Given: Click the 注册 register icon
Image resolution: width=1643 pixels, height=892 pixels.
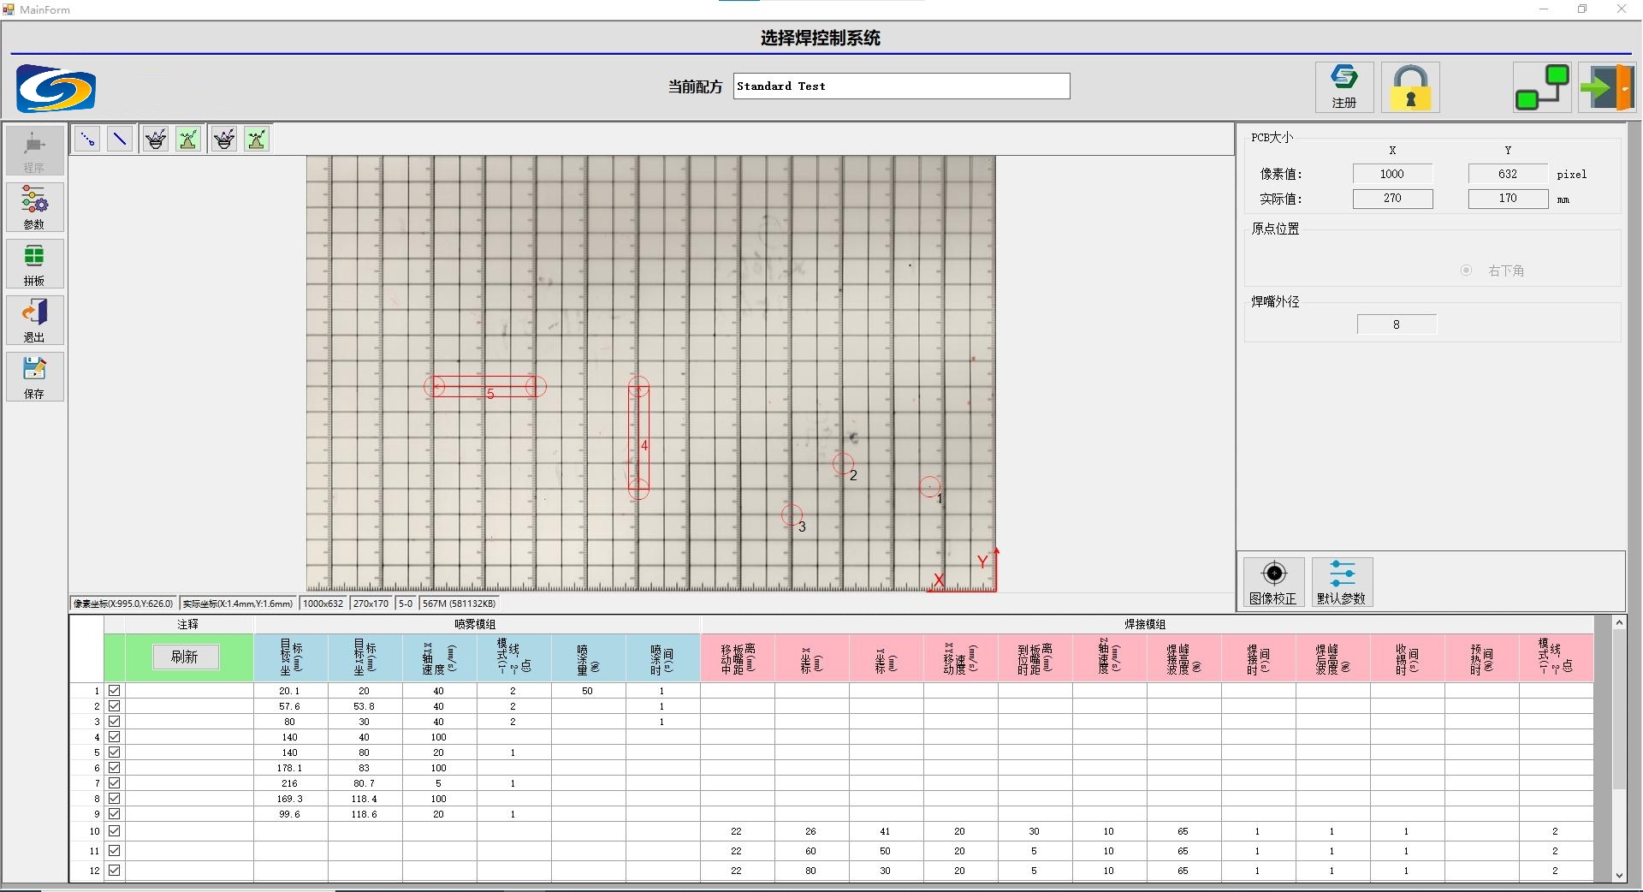Looking at the screenshot, I should [x=1343, y=86].
